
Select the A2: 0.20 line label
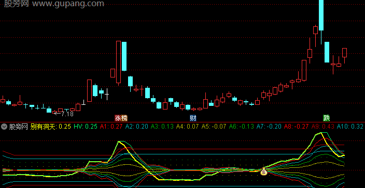137,127
